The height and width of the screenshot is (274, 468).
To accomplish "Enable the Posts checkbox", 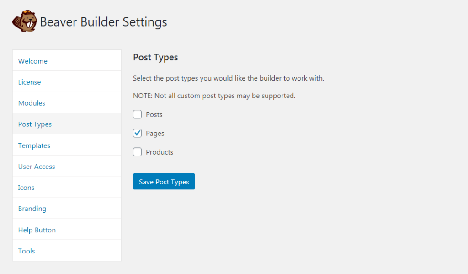I will coord(137,114).
